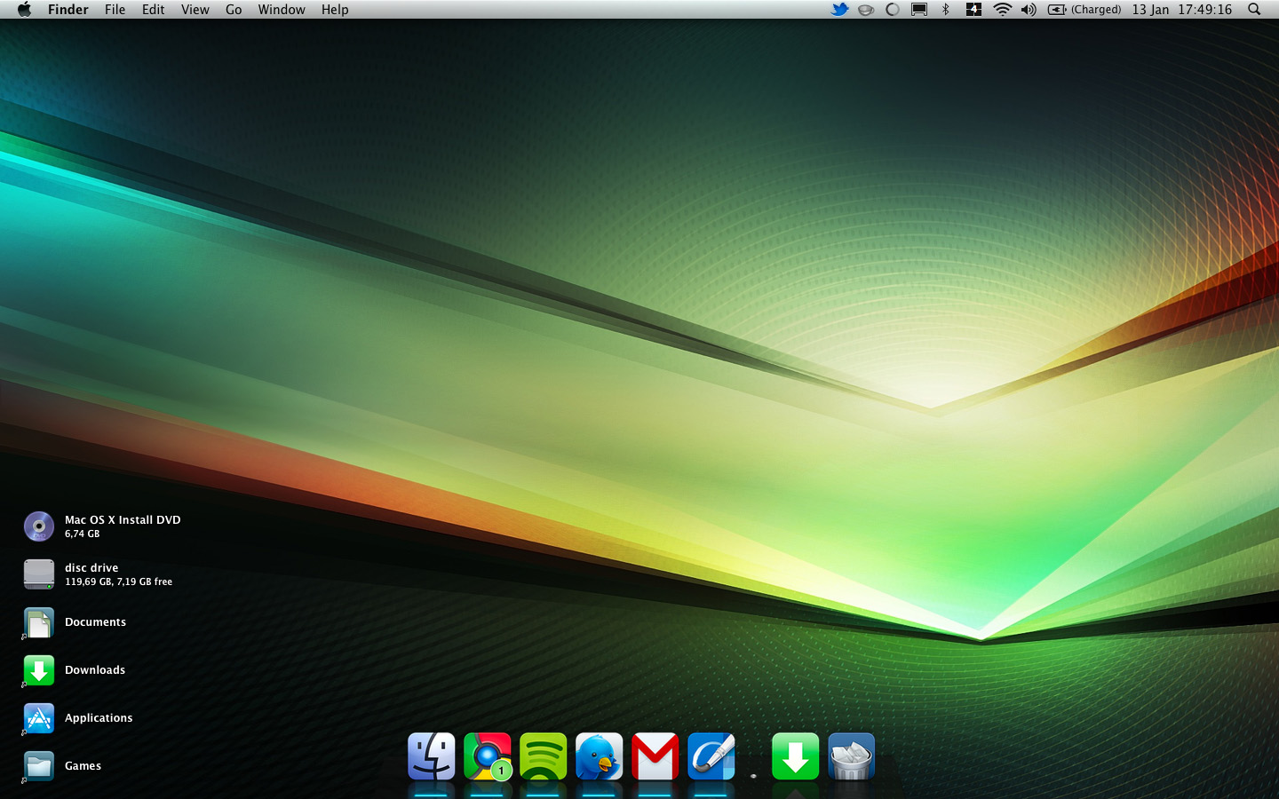The height and width of the screenshot is (799, 1279).
Task: Open the Gmail app in the Dock
Action: coord(655,756)
